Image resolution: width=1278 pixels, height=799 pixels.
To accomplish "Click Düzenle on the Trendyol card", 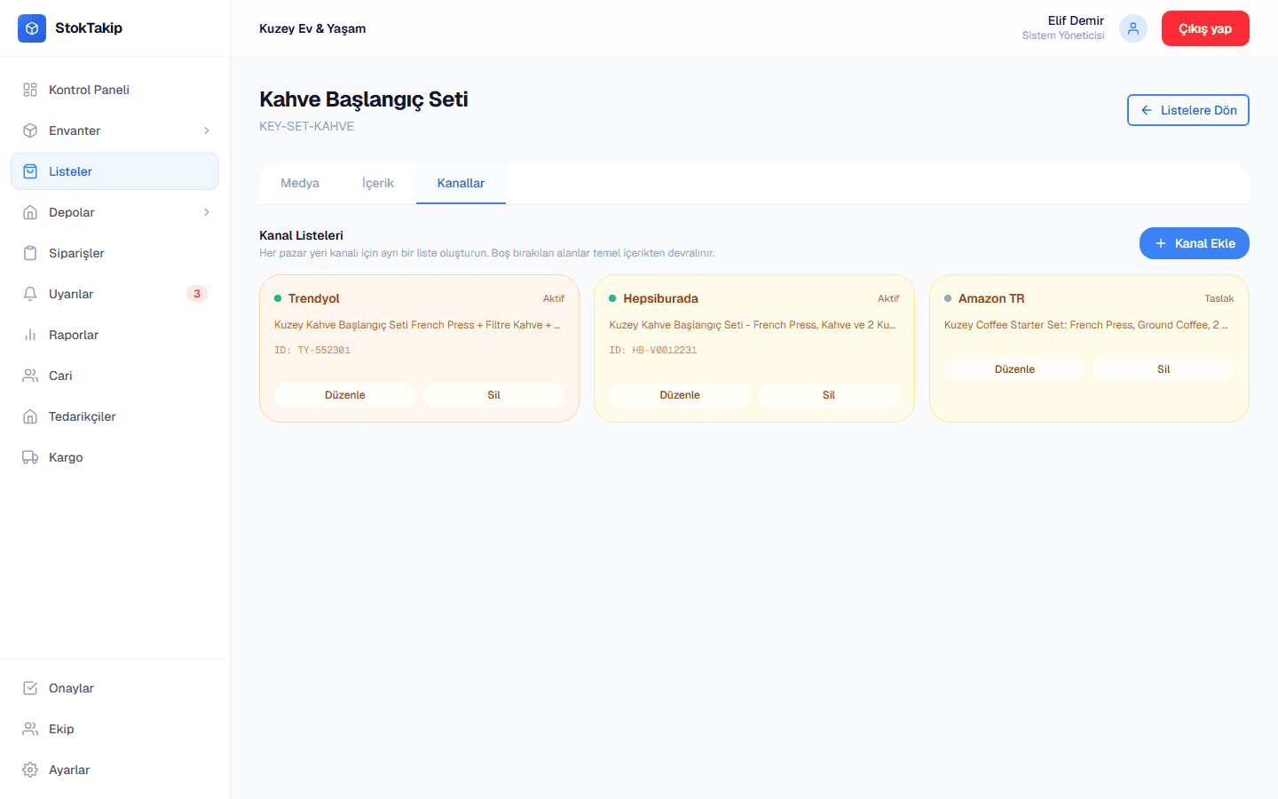I will pyautogui.click(x=345, y=395).
